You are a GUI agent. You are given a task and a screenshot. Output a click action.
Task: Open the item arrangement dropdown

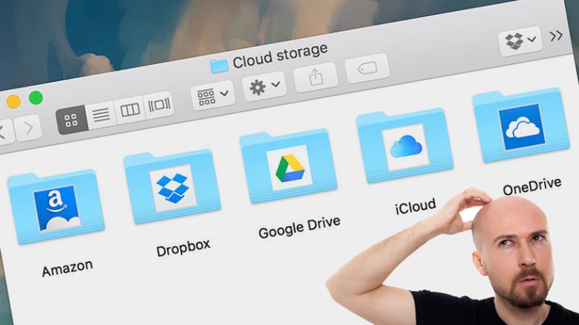click(x=213, y=95)
